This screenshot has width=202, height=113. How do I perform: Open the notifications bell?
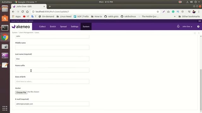pos(178,26)
